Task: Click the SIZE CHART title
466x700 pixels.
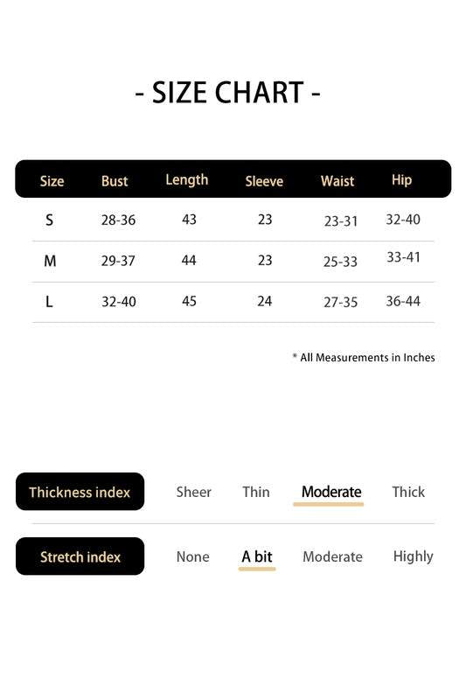Action: pyautogui.click(x=228, y=93)
